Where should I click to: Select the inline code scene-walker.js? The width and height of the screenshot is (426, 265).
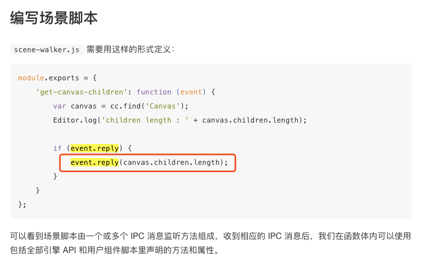point(47,50)
